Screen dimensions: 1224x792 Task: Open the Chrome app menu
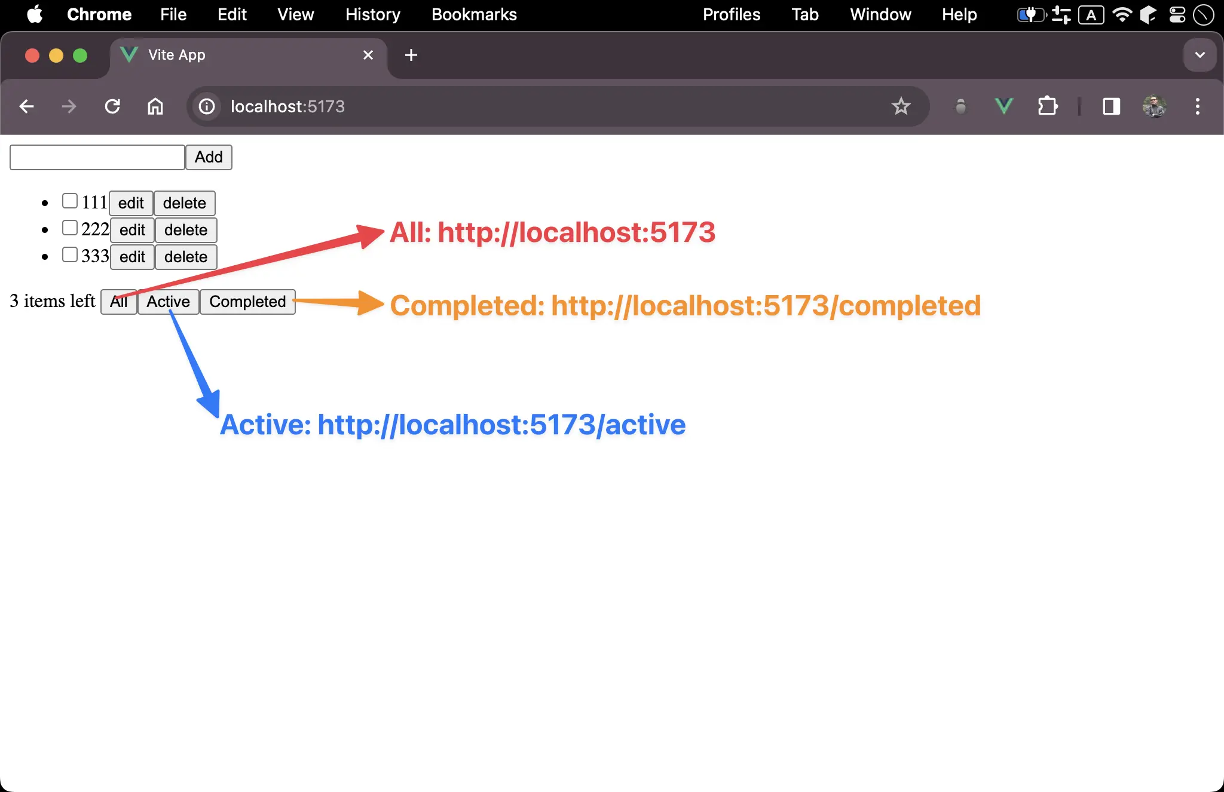(x=99, y=14)
